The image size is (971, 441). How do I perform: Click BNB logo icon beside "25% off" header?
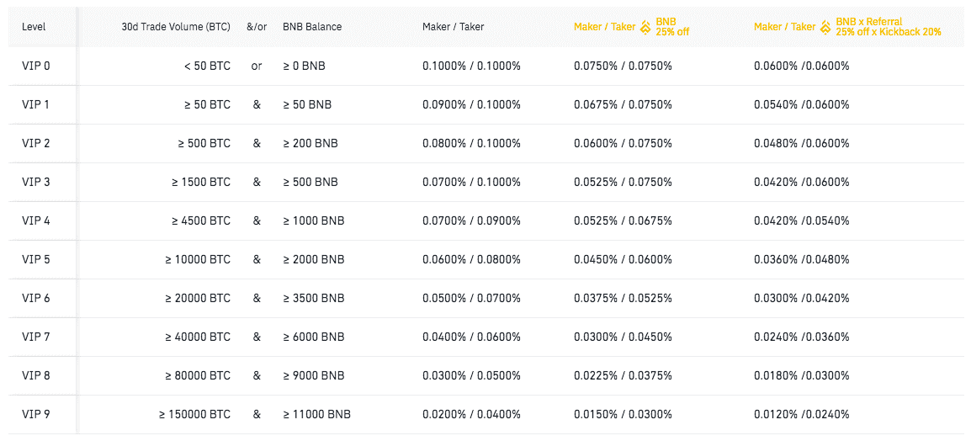[x=645, y=27]
